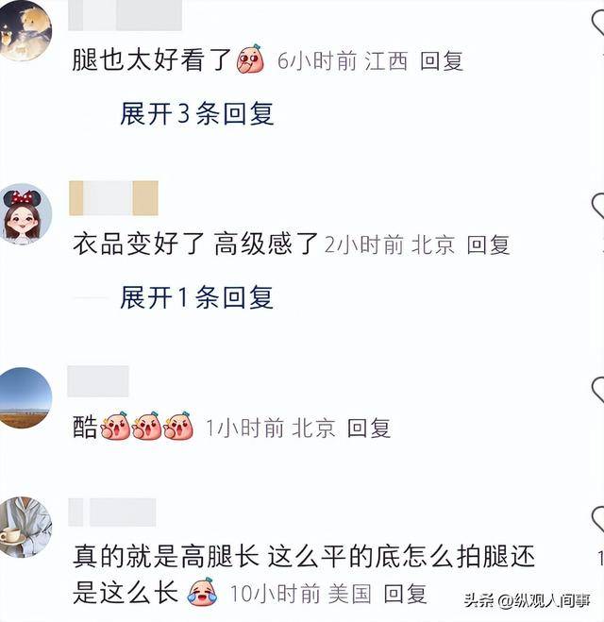Viewport: 604px width, 622px height.
Task: Click the blurred username above 真的就是高腿长
Action: point(112,513)
